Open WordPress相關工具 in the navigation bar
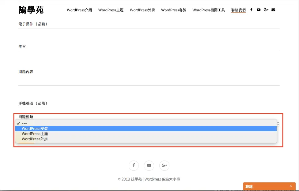 209,10
